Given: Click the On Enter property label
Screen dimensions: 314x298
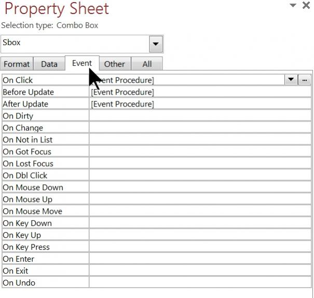Looking at the screenshot, I should (19, 259).
